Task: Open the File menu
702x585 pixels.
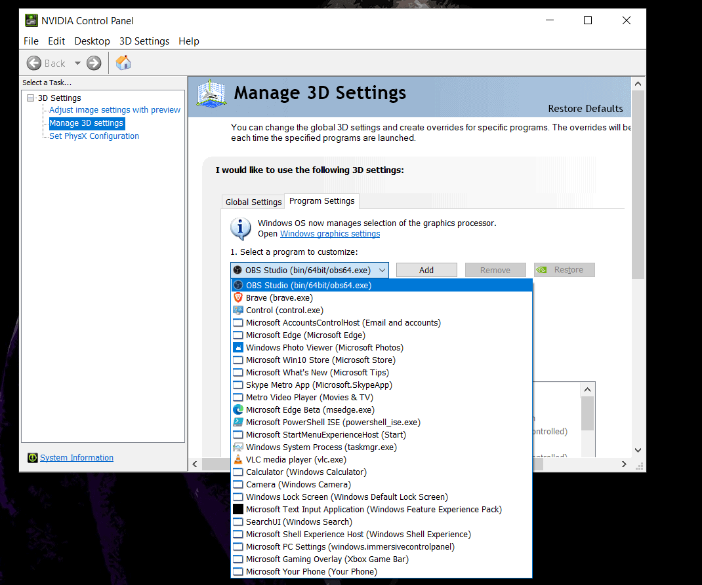Action: pos(31,41)
